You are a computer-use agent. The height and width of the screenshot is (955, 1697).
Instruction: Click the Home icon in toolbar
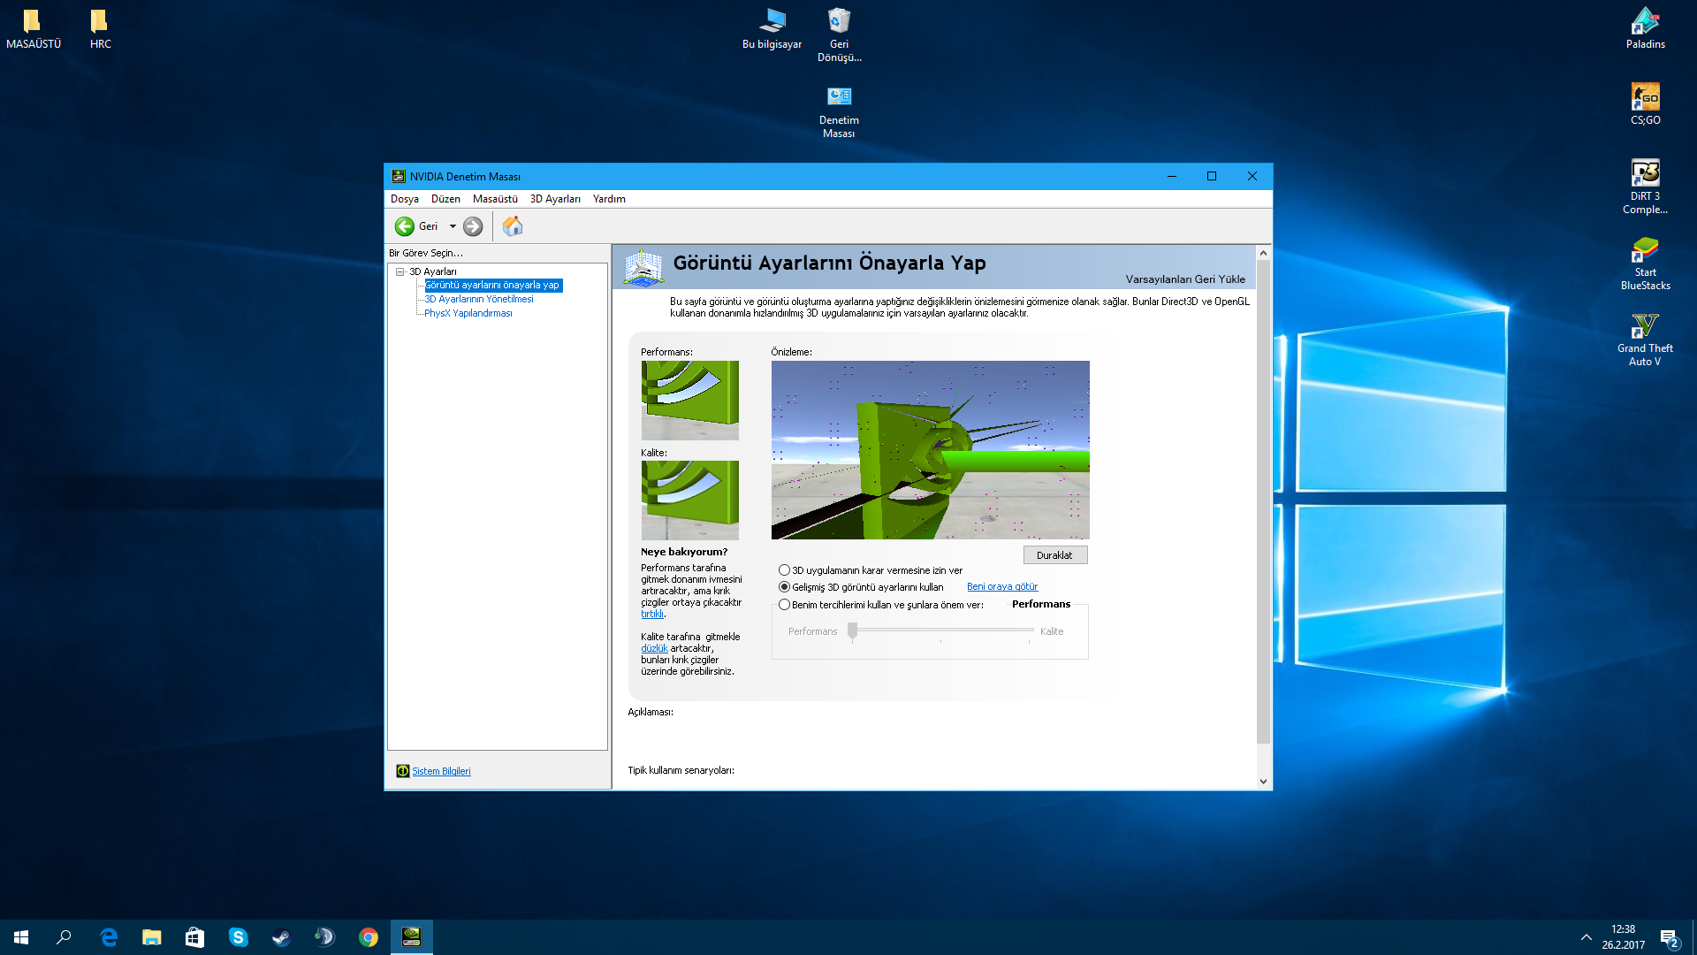[x=513, y=226]
